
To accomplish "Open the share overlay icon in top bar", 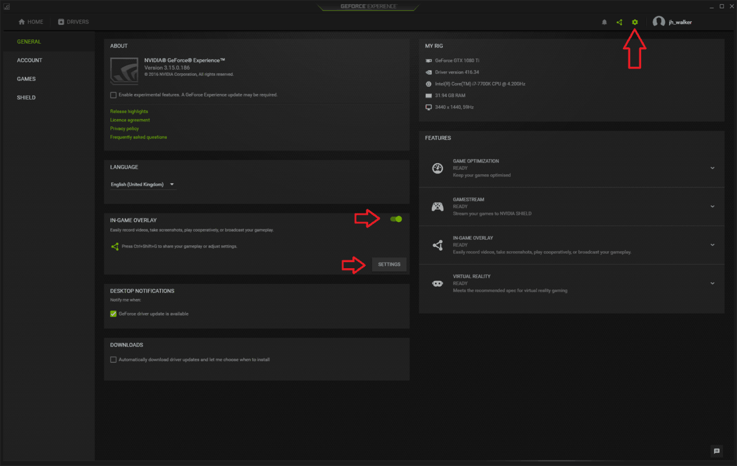I will pos(619,22).
